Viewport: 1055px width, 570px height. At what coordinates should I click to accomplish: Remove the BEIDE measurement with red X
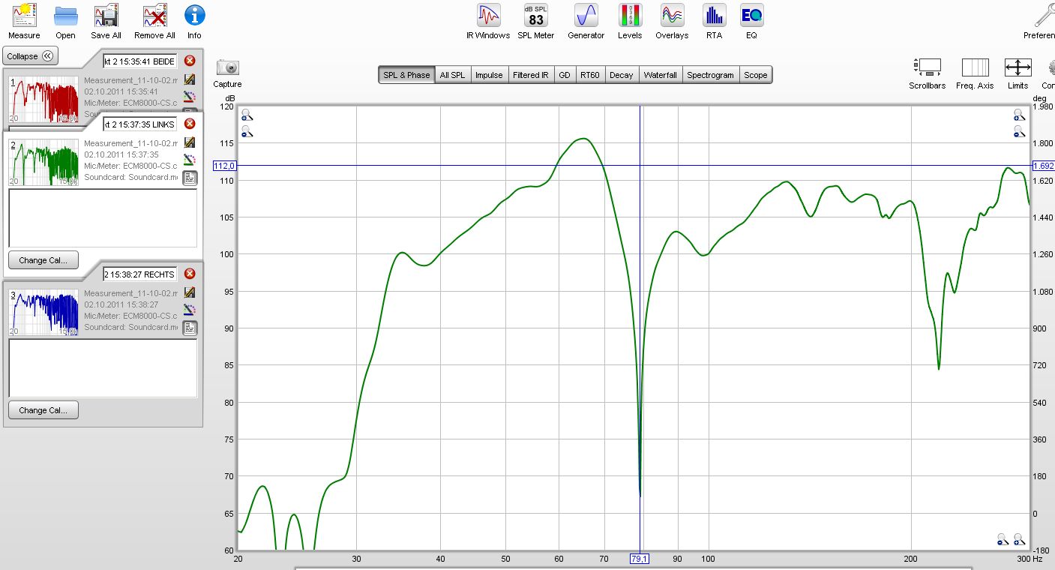190,61
